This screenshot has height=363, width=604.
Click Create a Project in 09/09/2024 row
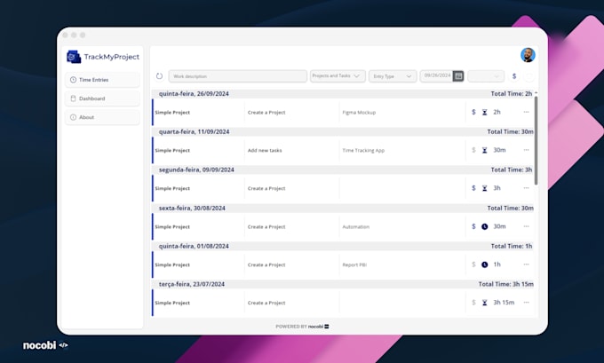tap(266, 188)
